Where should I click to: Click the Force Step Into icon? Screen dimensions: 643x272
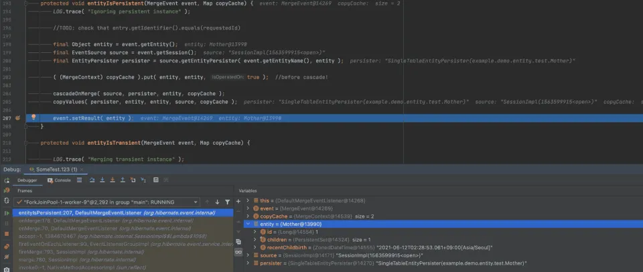tap(112, 180)
